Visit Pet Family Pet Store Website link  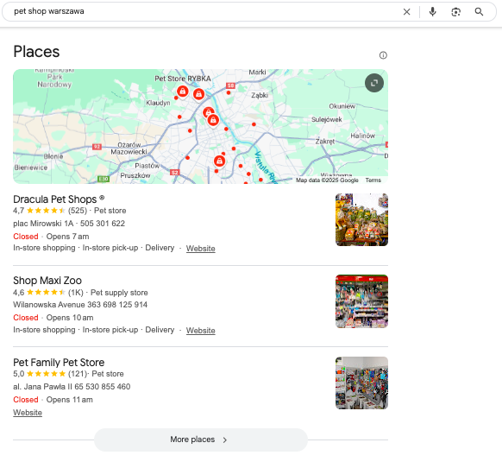click(x=28, y=413)
